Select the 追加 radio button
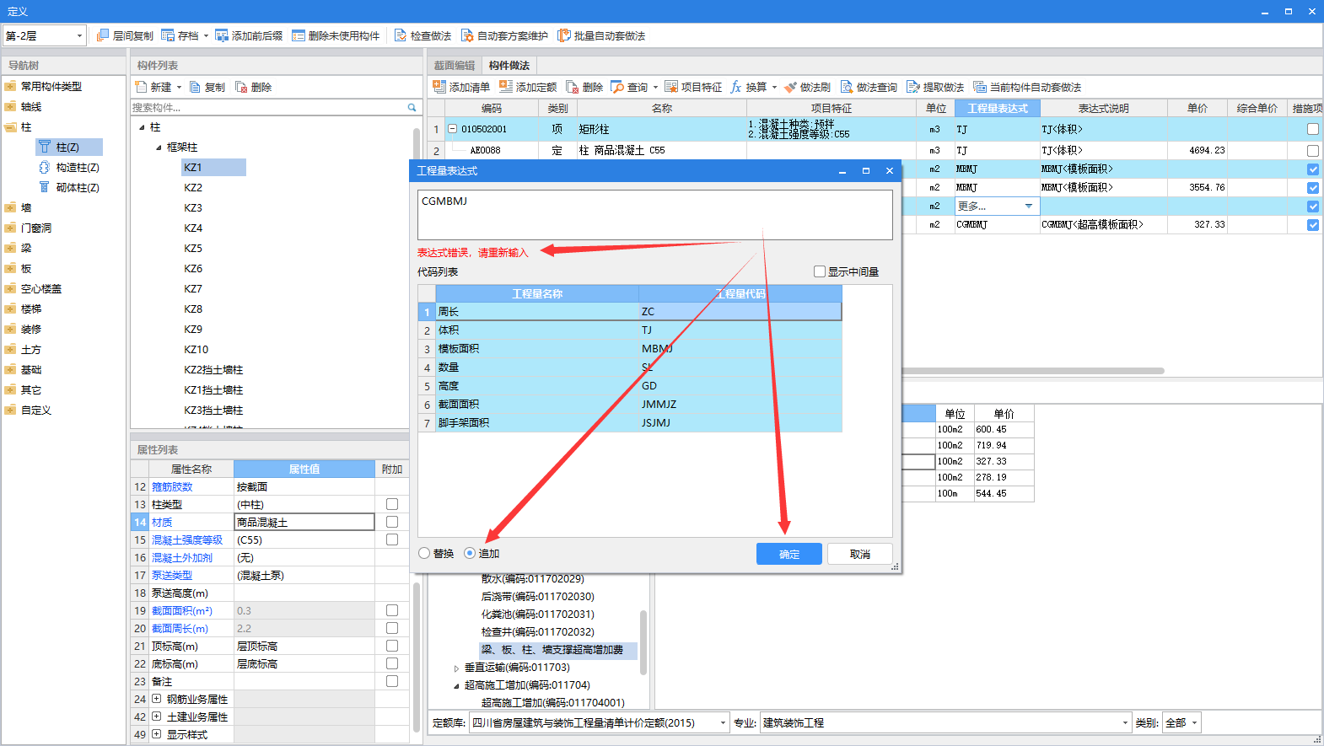Screen dimensions: 1324x746 470,553
